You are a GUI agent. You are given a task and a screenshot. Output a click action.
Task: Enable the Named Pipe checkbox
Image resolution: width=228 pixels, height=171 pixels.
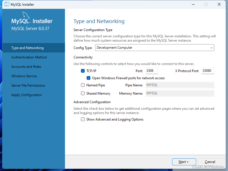[x=83, y=85]
